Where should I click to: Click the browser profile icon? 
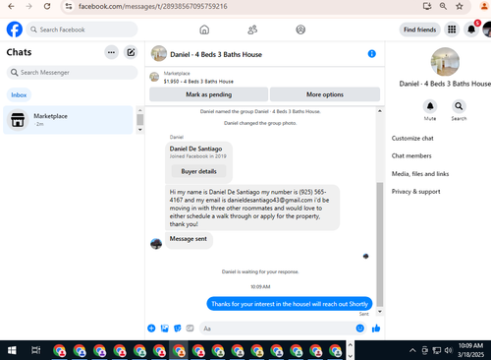[484, 6]
